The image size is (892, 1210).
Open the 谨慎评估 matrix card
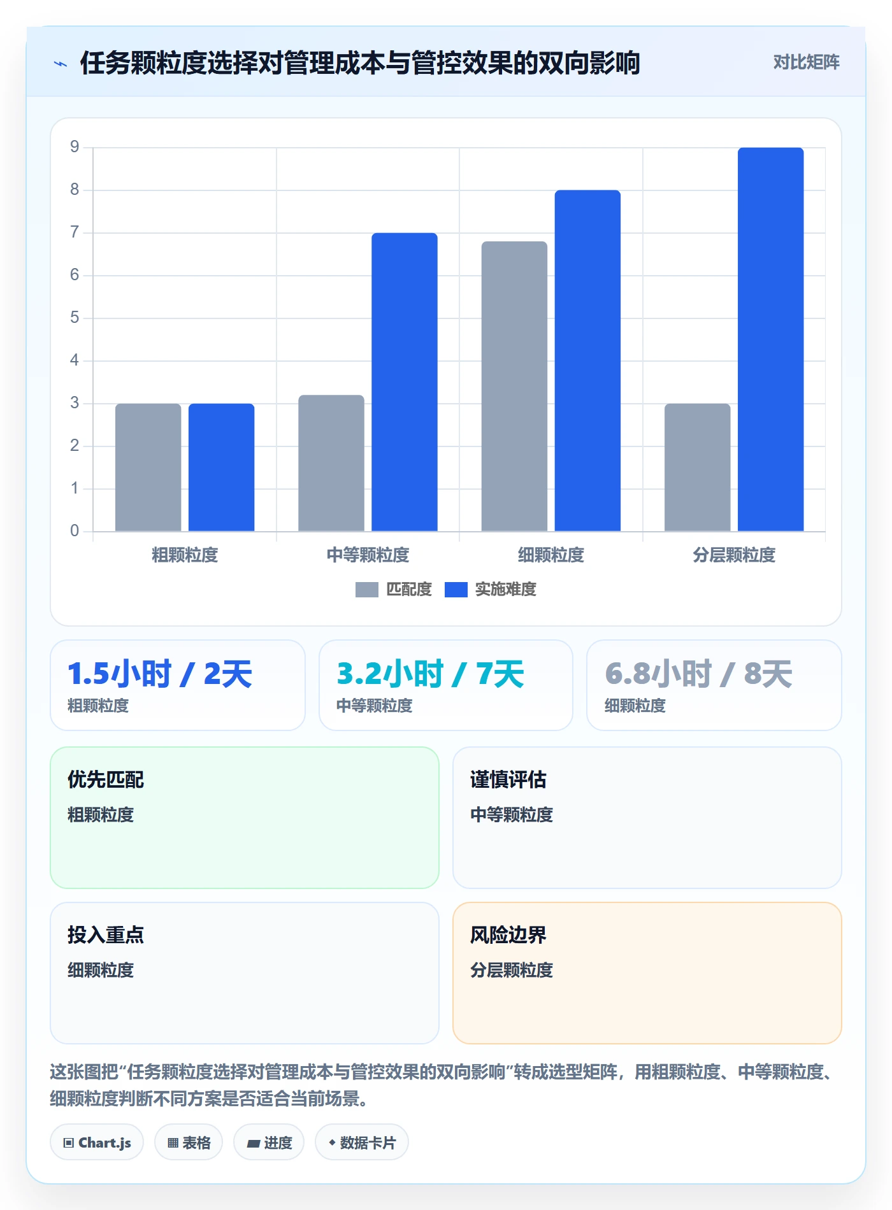647,818
